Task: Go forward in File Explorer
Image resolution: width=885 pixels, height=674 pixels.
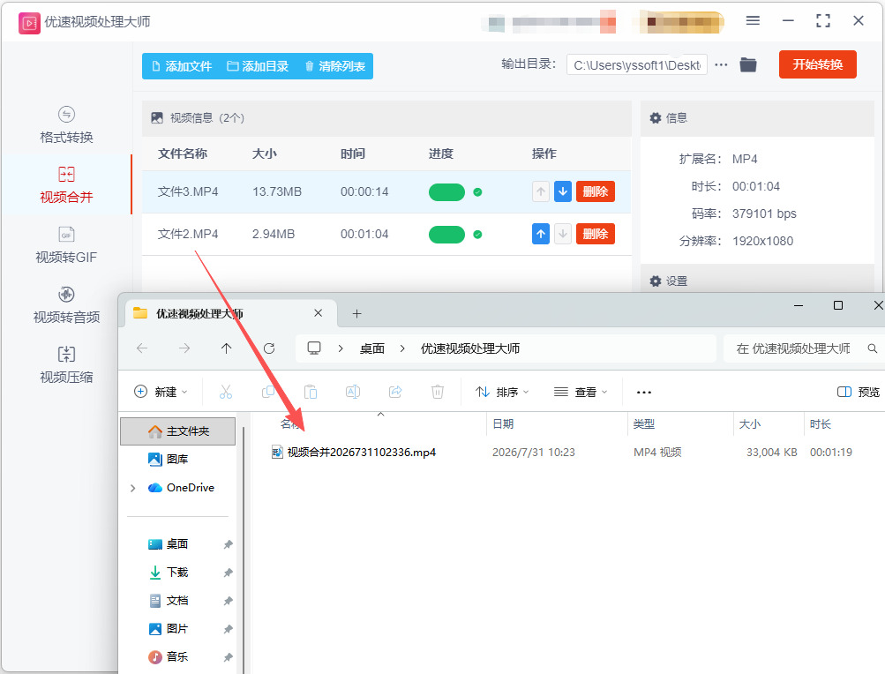Action: coord(184,348)
